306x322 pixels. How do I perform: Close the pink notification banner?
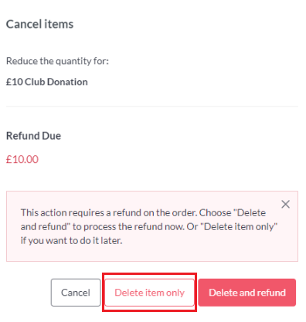click(x=285, y=205)
